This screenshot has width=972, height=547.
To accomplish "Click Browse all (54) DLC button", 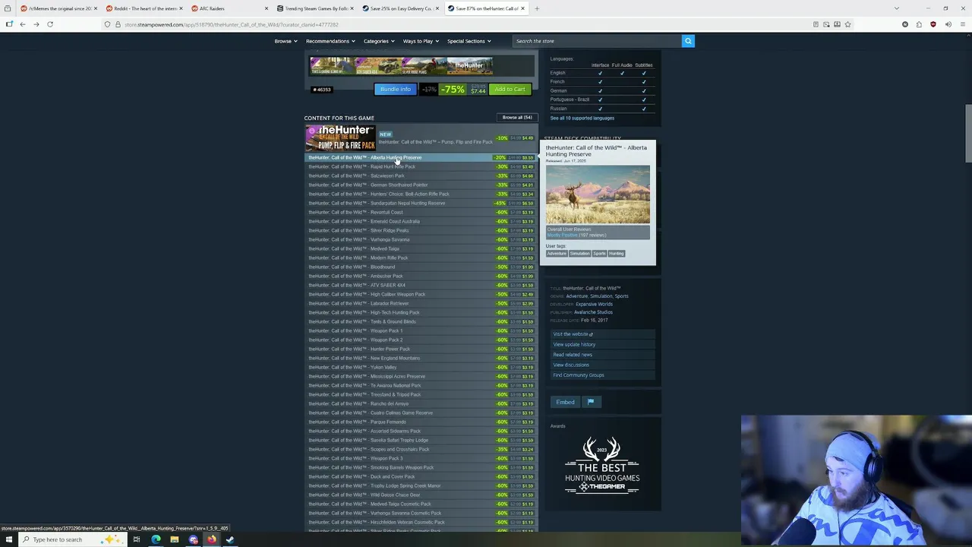I will point(517,117).
